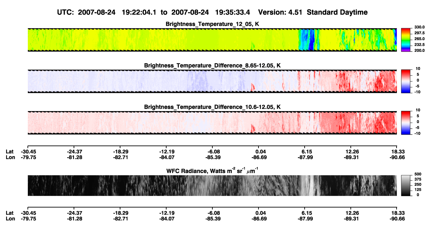This screenshot has width=441, height=226.
Task: Click longitude -86.69 under the 10.6-12.05 panel
Action: coord(259,158)
